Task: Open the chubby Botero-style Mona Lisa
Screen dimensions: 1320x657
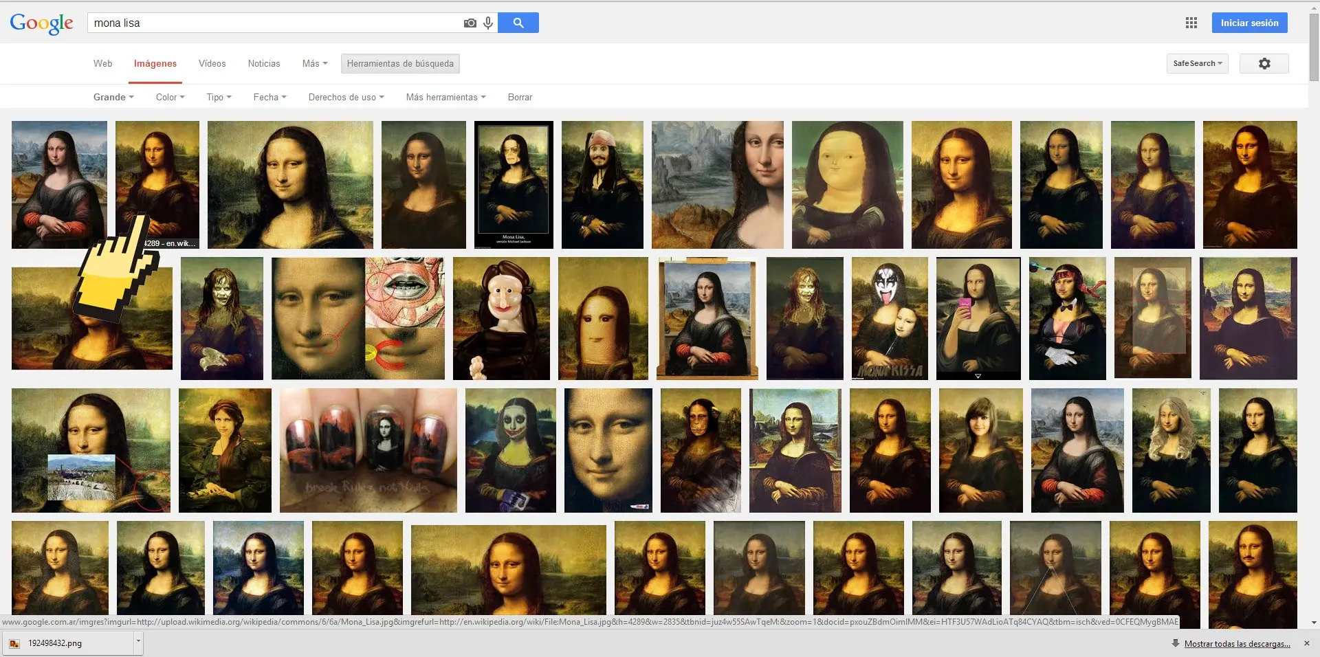Action: (848, 185)
